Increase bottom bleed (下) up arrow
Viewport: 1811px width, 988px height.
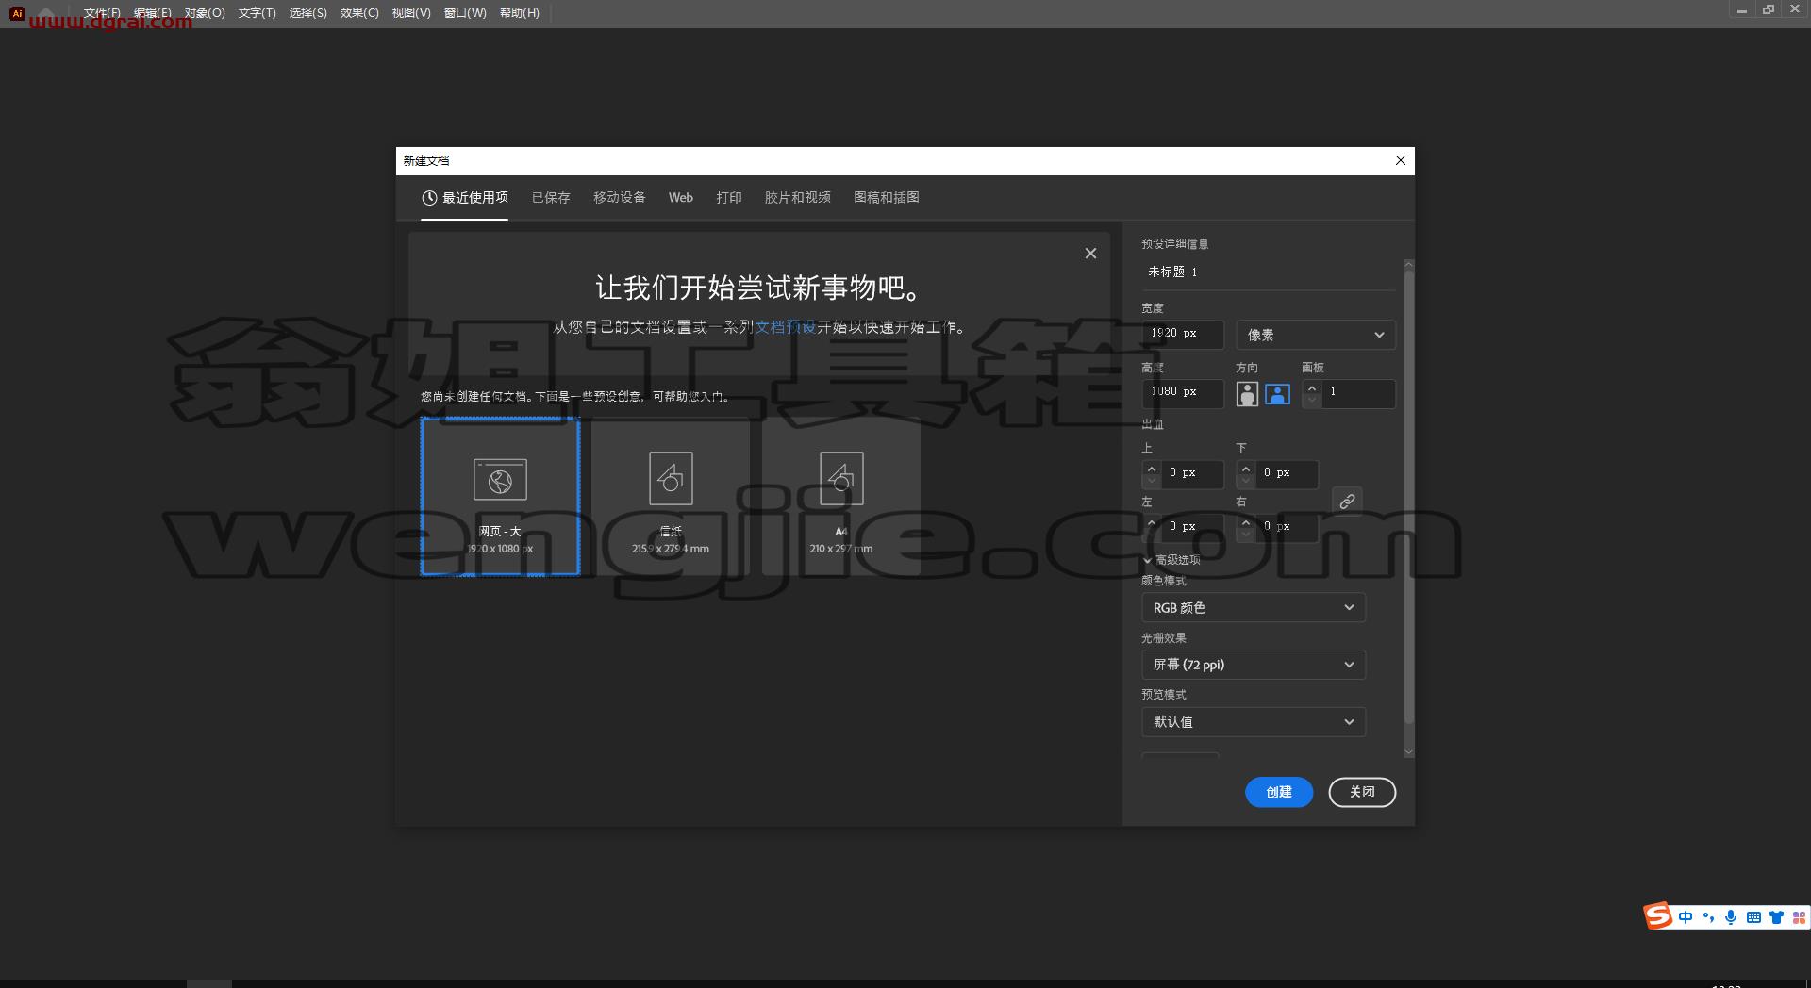1246,469
